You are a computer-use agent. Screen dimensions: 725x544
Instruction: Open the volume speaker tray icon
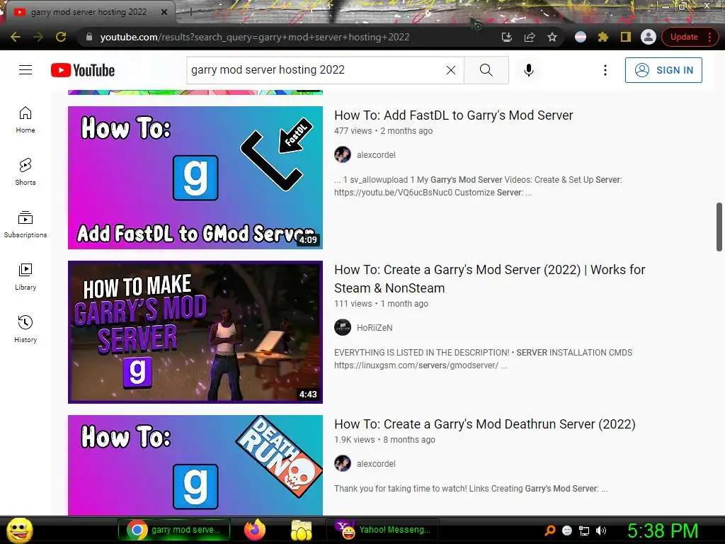click(600, 531)
